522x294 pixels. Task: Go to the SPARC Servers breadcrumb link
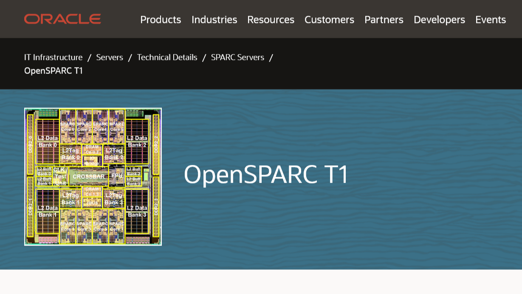click(237, 57)
